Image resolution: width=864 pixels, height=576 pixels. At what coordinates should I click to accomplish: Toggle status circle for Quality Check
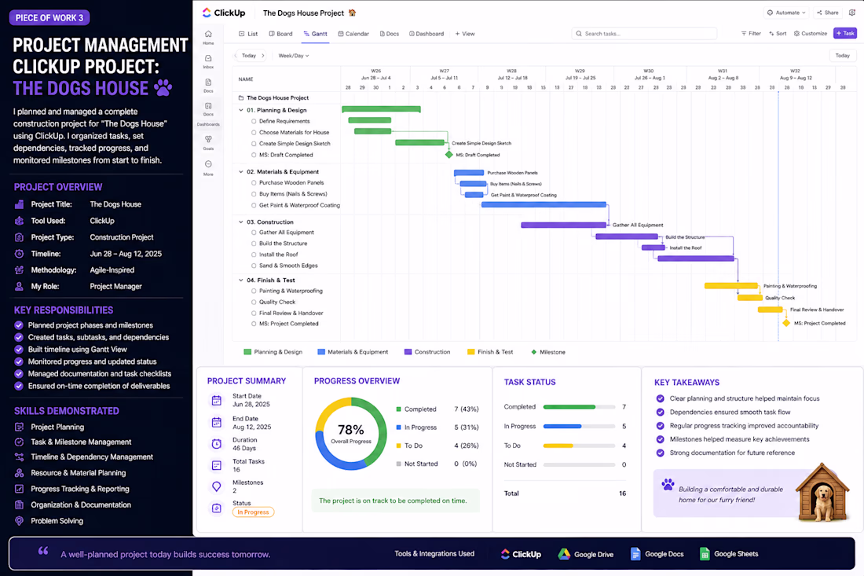pyautogui.click(x=254, y=302)
